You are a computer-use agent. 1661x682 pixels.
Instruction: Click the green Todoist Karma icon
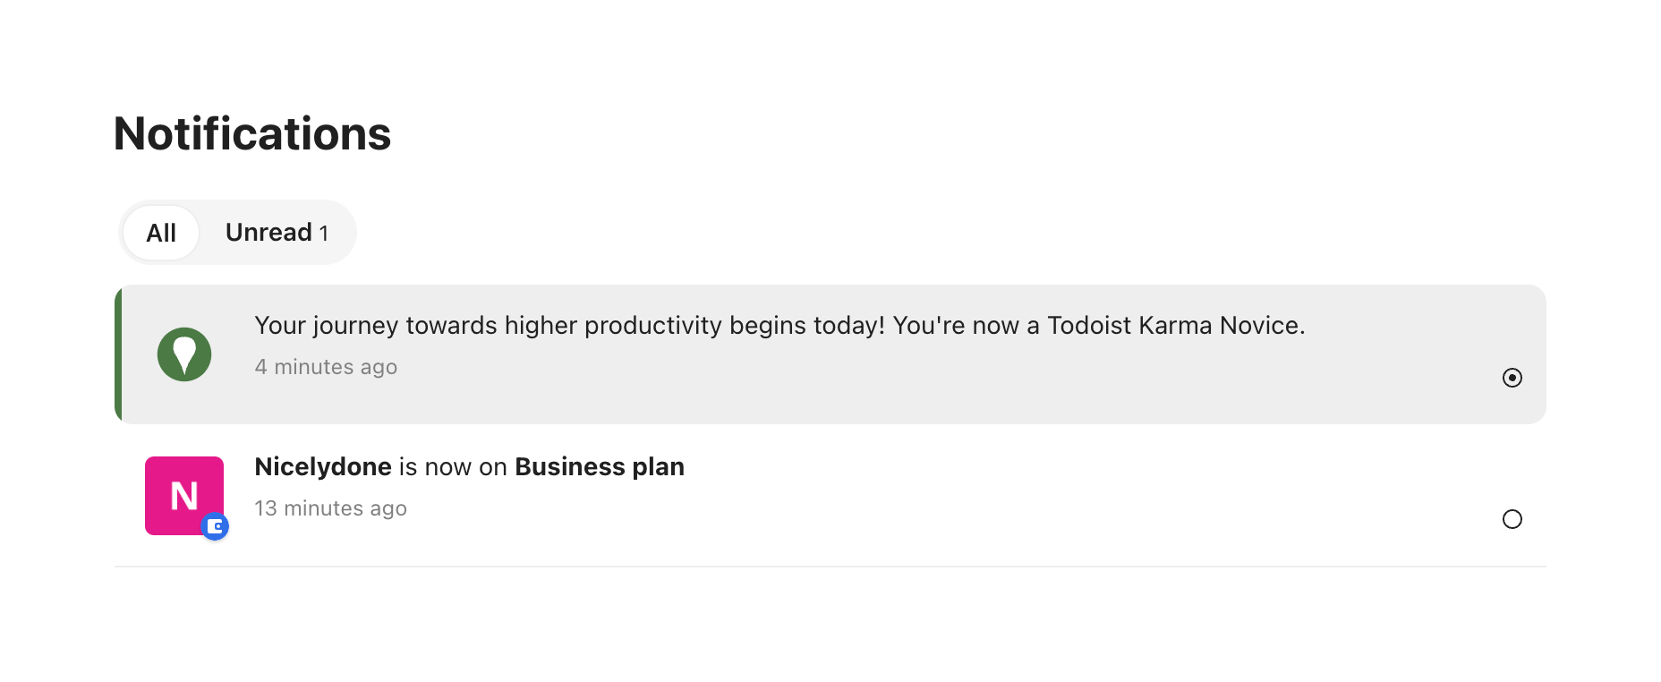184,354
